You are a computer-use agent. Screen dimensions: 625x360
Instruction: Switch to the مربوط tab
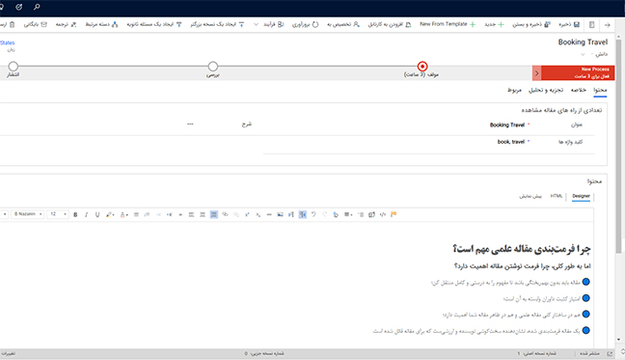(x=515, y=90)
